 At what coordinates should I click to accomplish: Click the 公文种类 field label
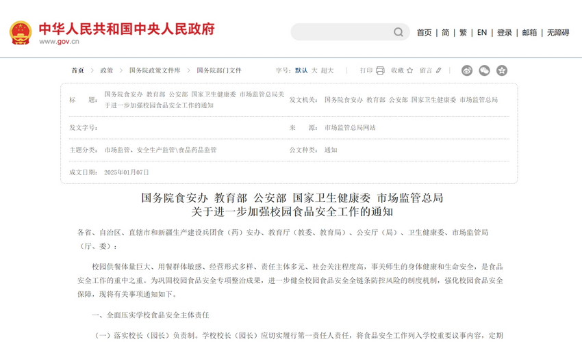coord(303,150)
